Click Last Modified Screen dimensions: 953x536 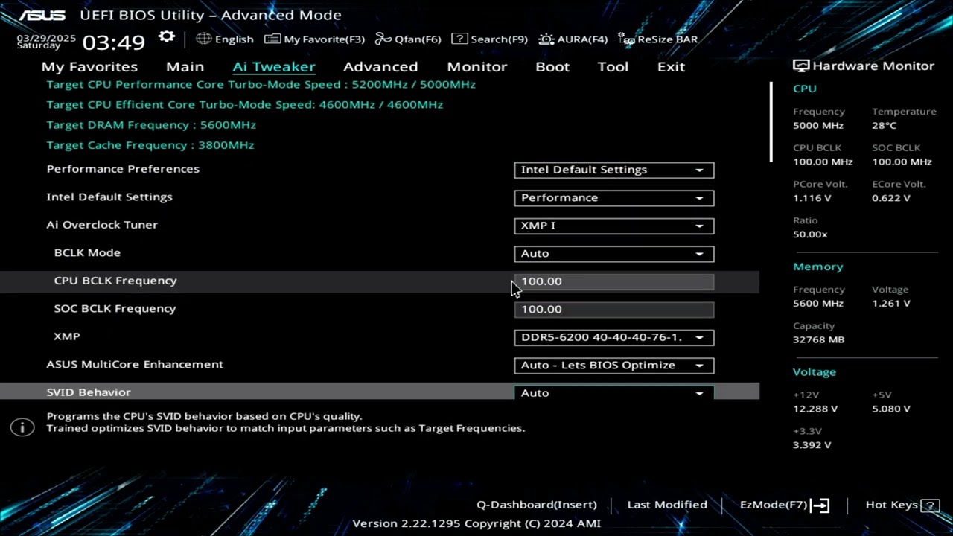[667, 505]
